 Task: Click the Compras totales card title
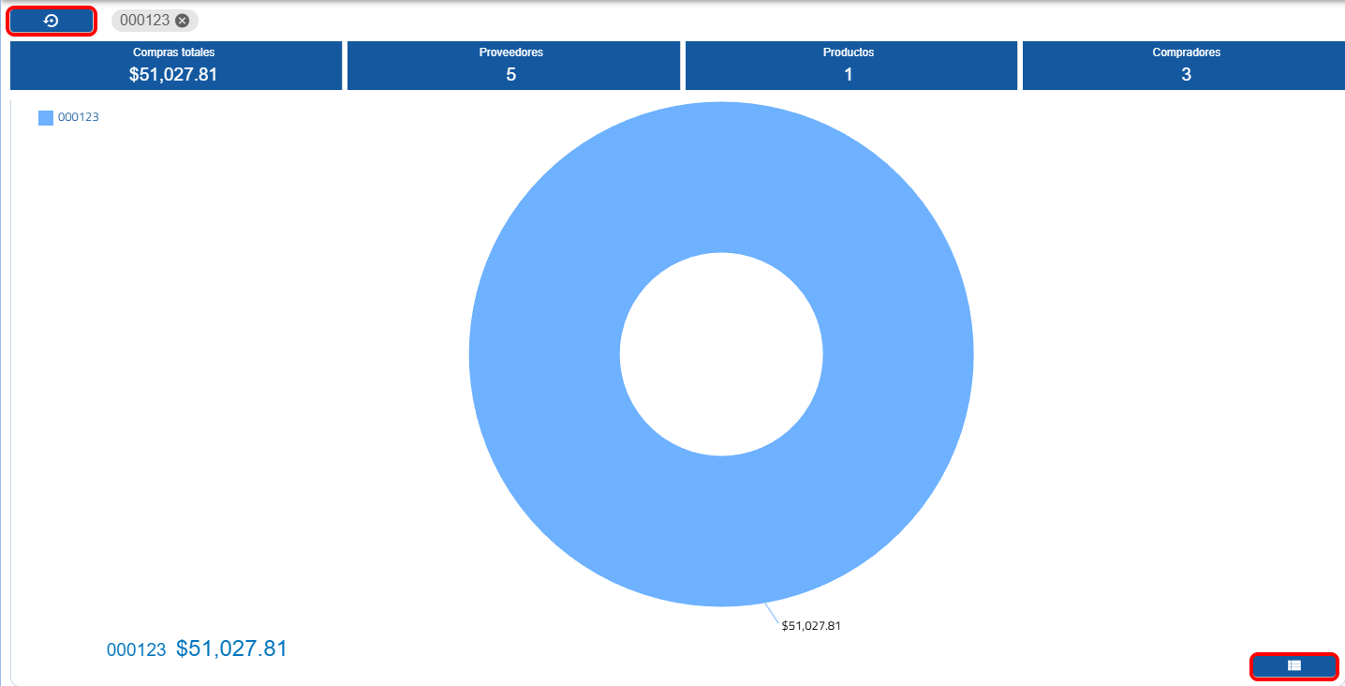(x=174, y=52)
